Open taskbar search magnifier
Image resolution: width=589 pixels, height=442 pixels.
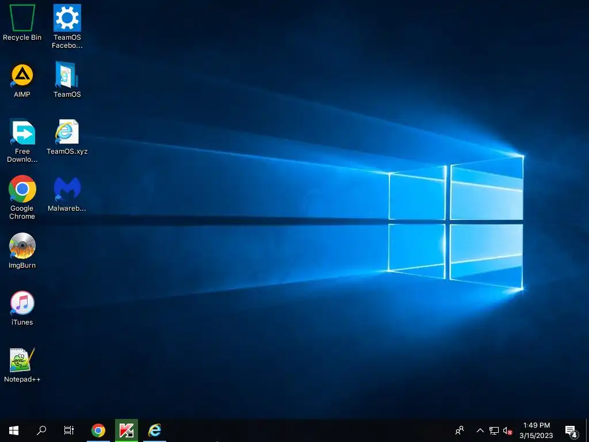41,430
